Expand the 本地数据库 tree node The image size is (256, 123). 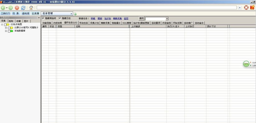(x=6, y=31)
